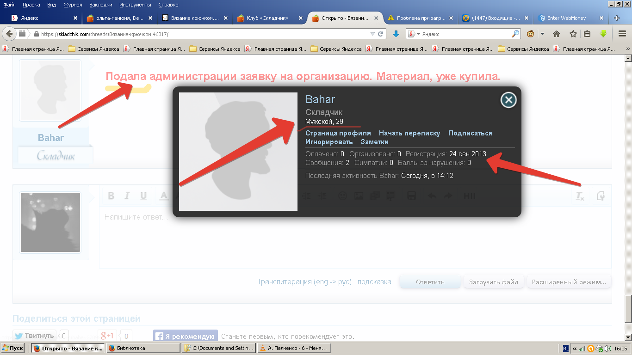Open Расширенный режим options
Image resolution: width=632 pixels, height=355 pixels.
coord(568,281)
